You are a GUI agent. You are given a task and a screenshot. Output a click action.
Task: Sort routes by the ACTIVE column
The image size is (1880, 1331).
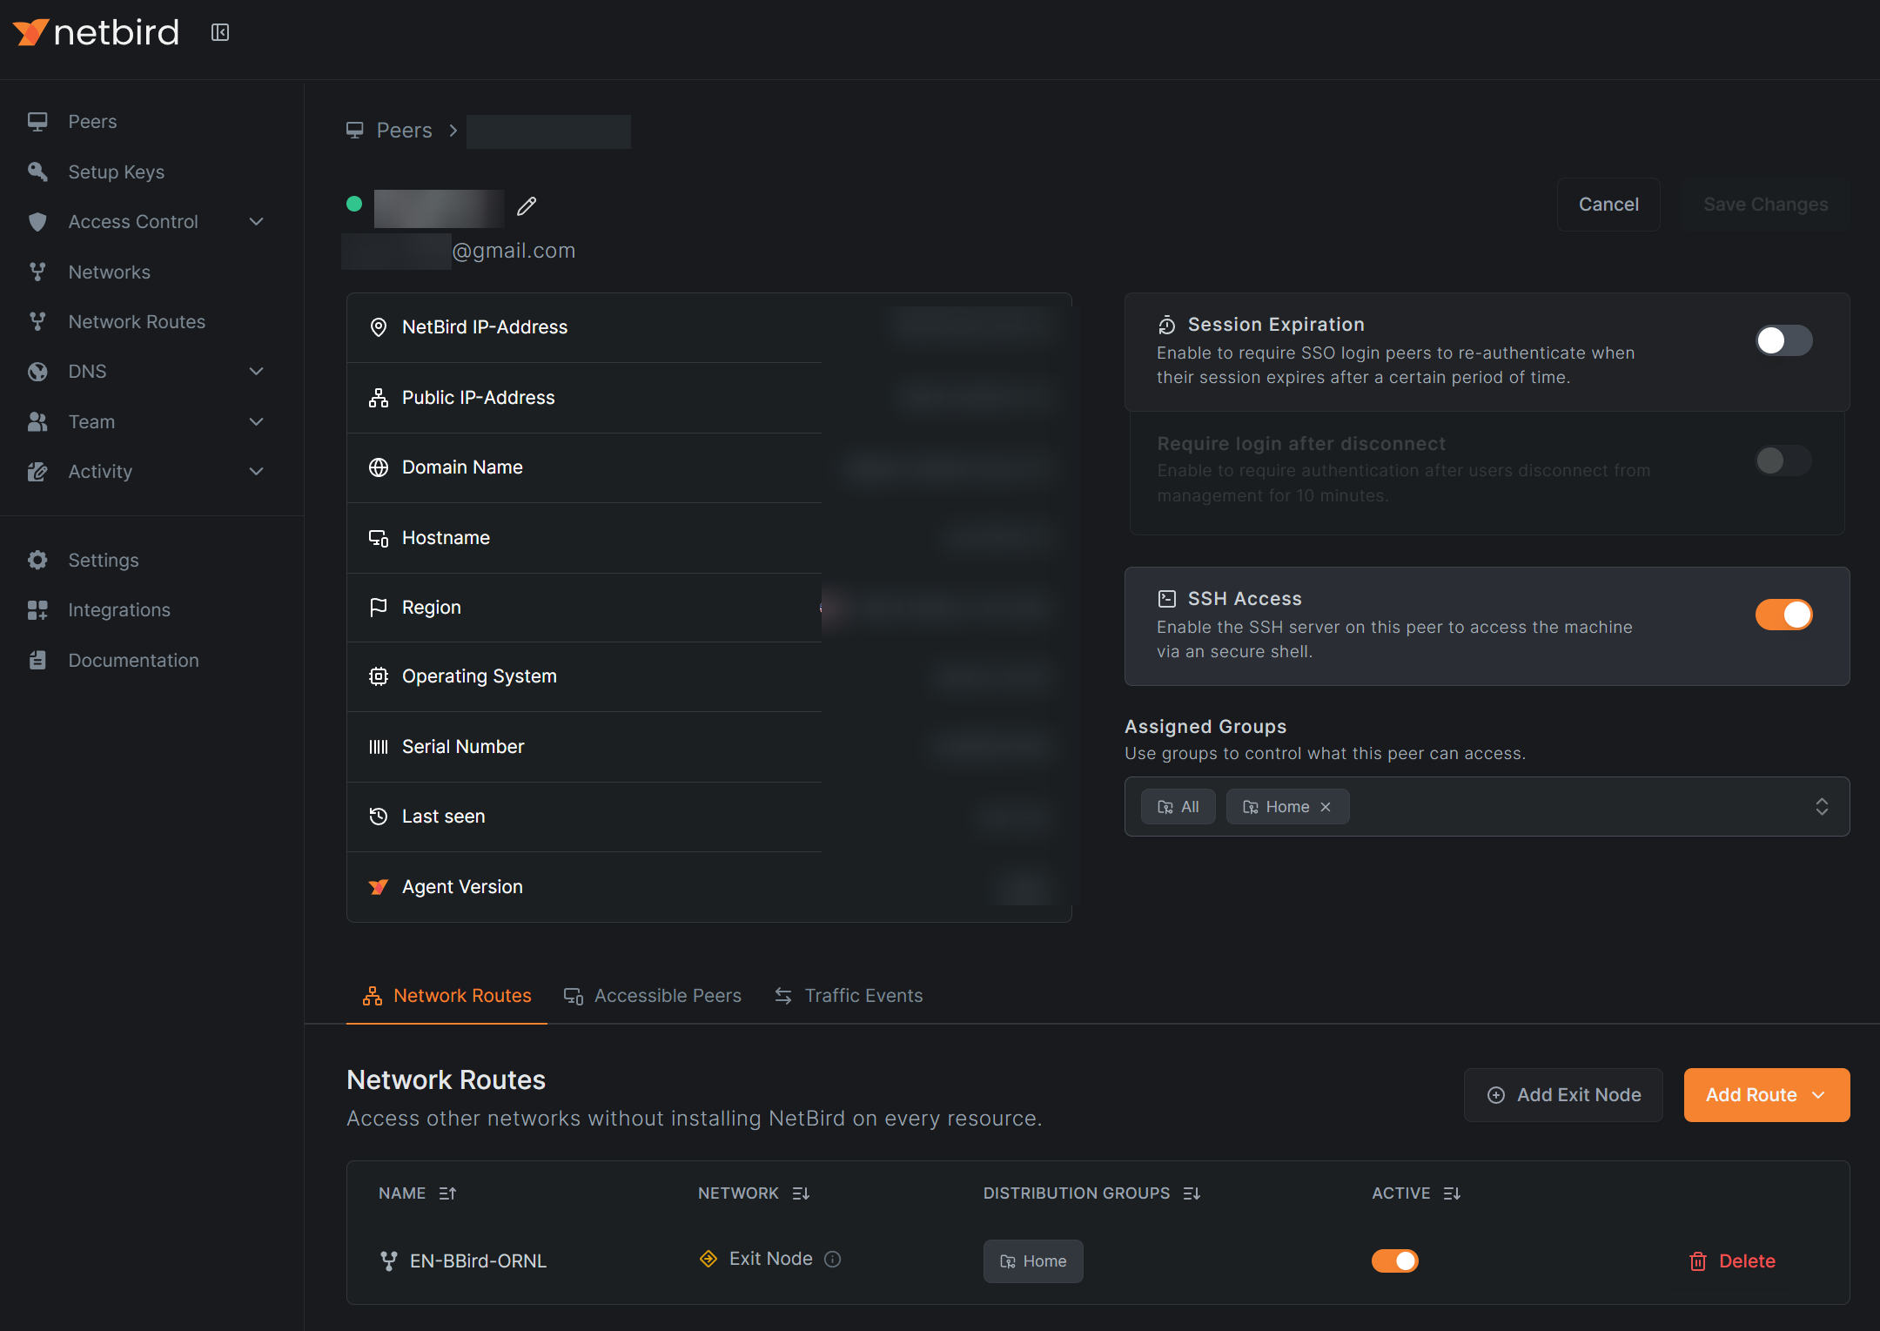pyautogui.click(x=1416, y=1193)
